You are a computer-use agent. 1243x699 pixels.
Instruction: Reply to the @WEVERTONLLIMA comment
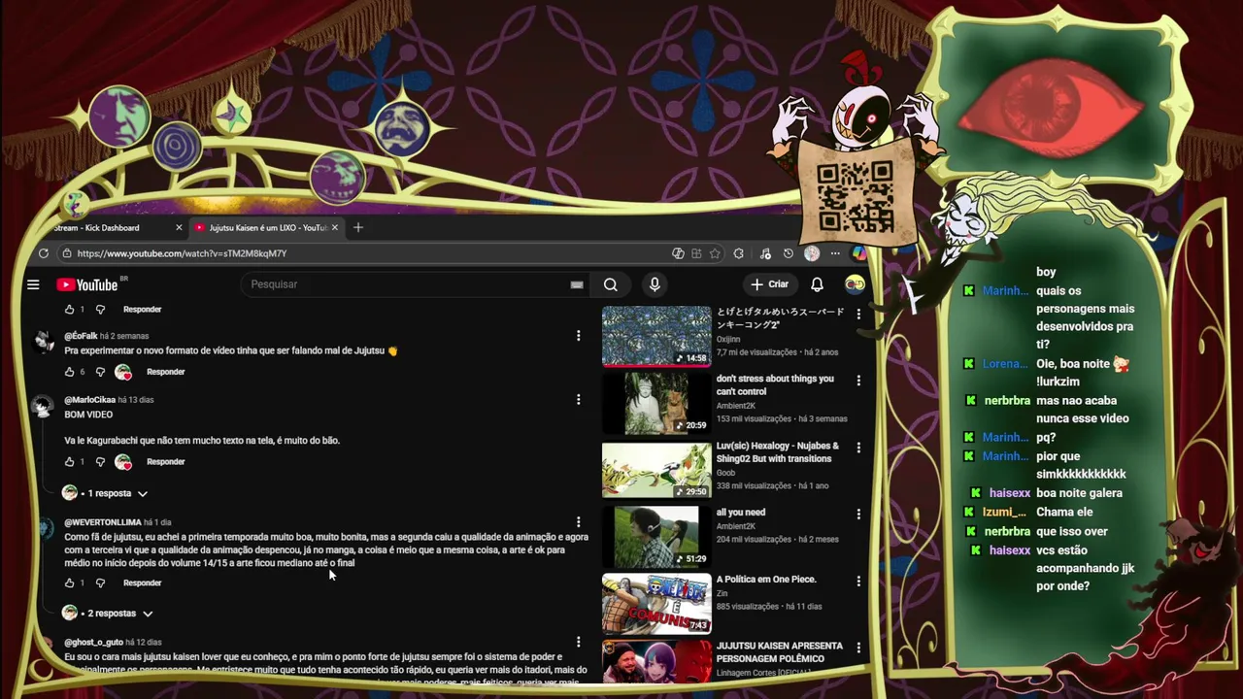point(142,583)
